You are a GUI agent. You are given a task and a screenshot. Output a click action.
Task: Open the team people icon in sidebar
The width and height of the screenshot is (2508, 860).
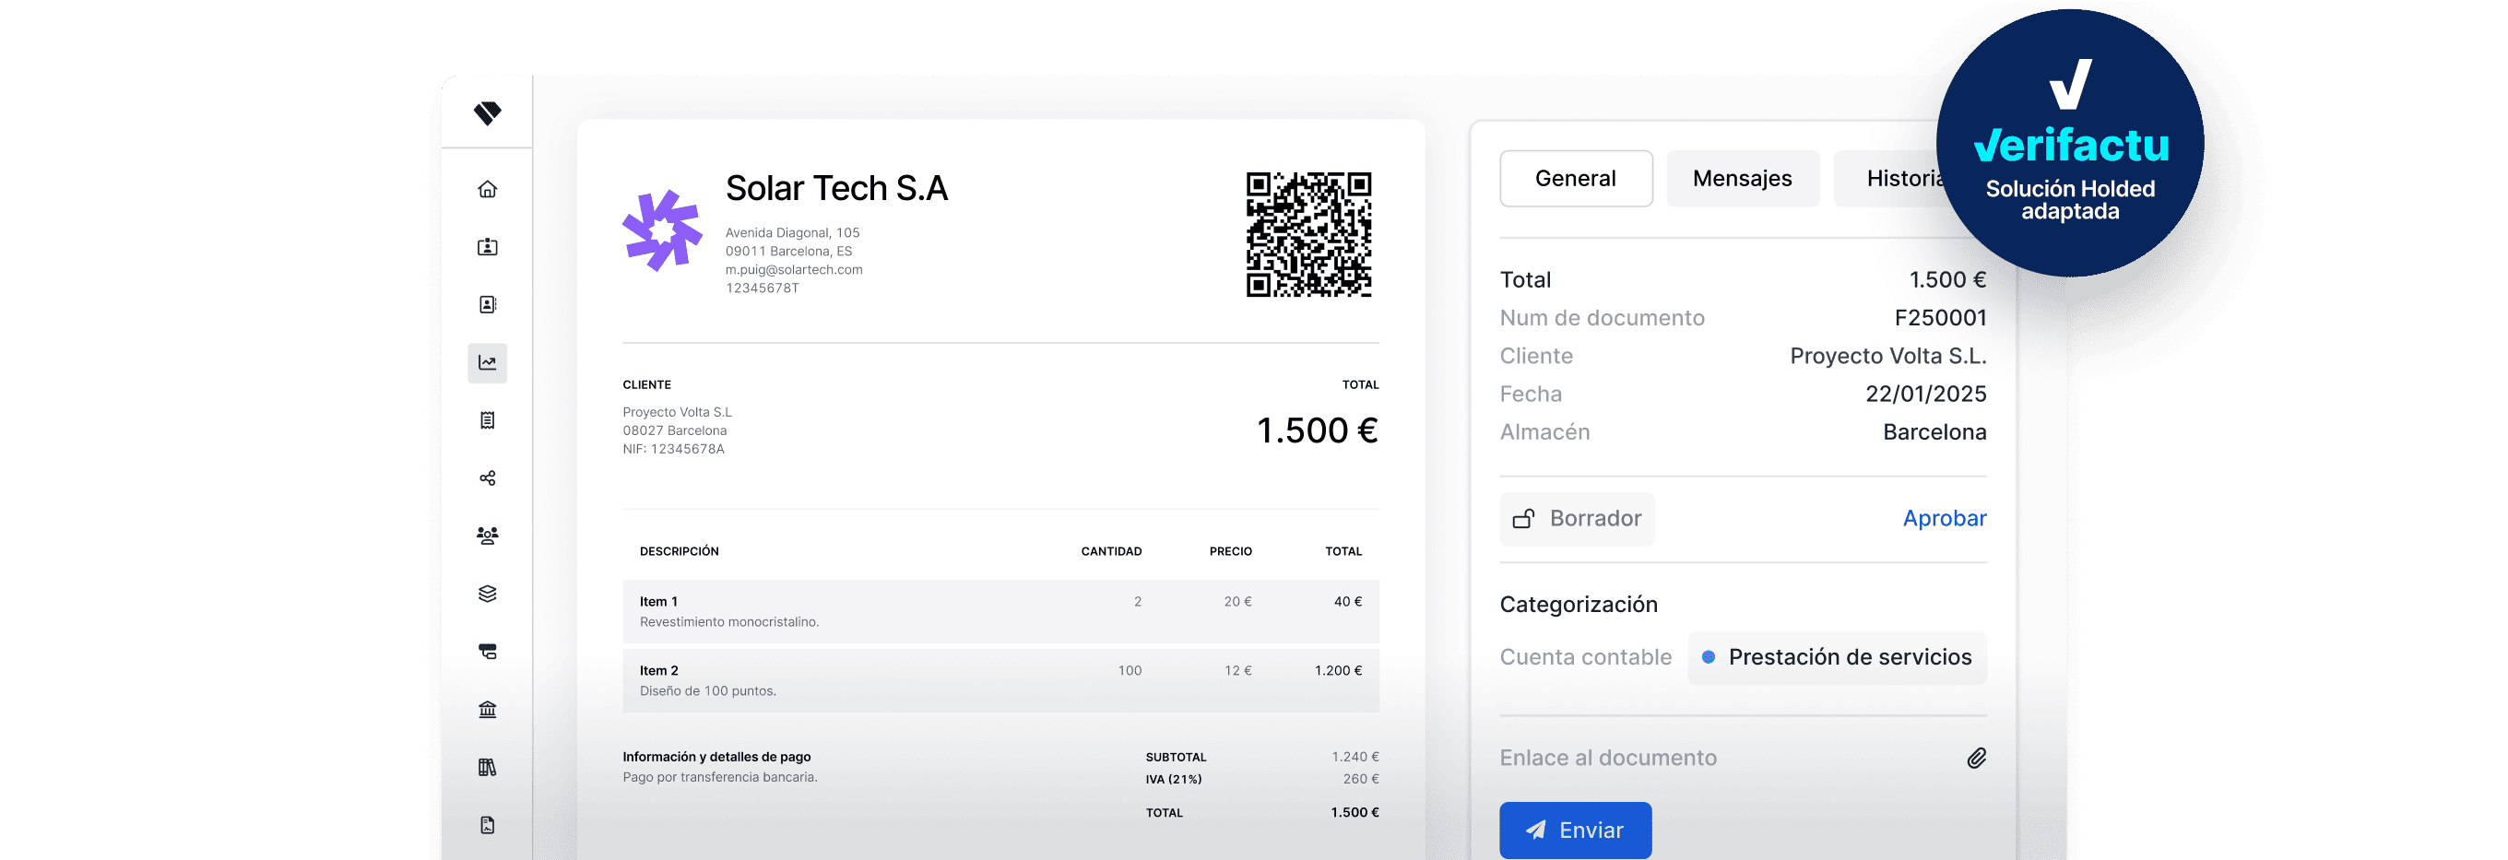click(487, 535)
